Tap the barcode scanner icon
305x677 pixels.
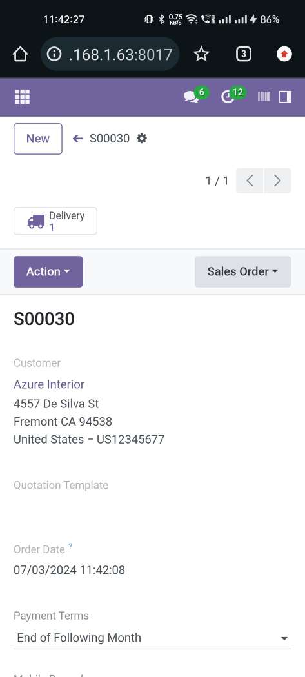point(264,97)
